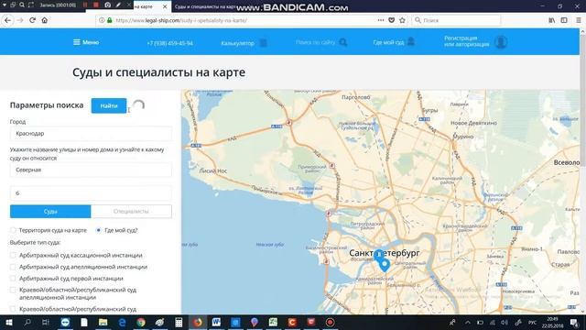Stop recording with Bandicam red square
This screenshot has height=330, width=586.
96,5
